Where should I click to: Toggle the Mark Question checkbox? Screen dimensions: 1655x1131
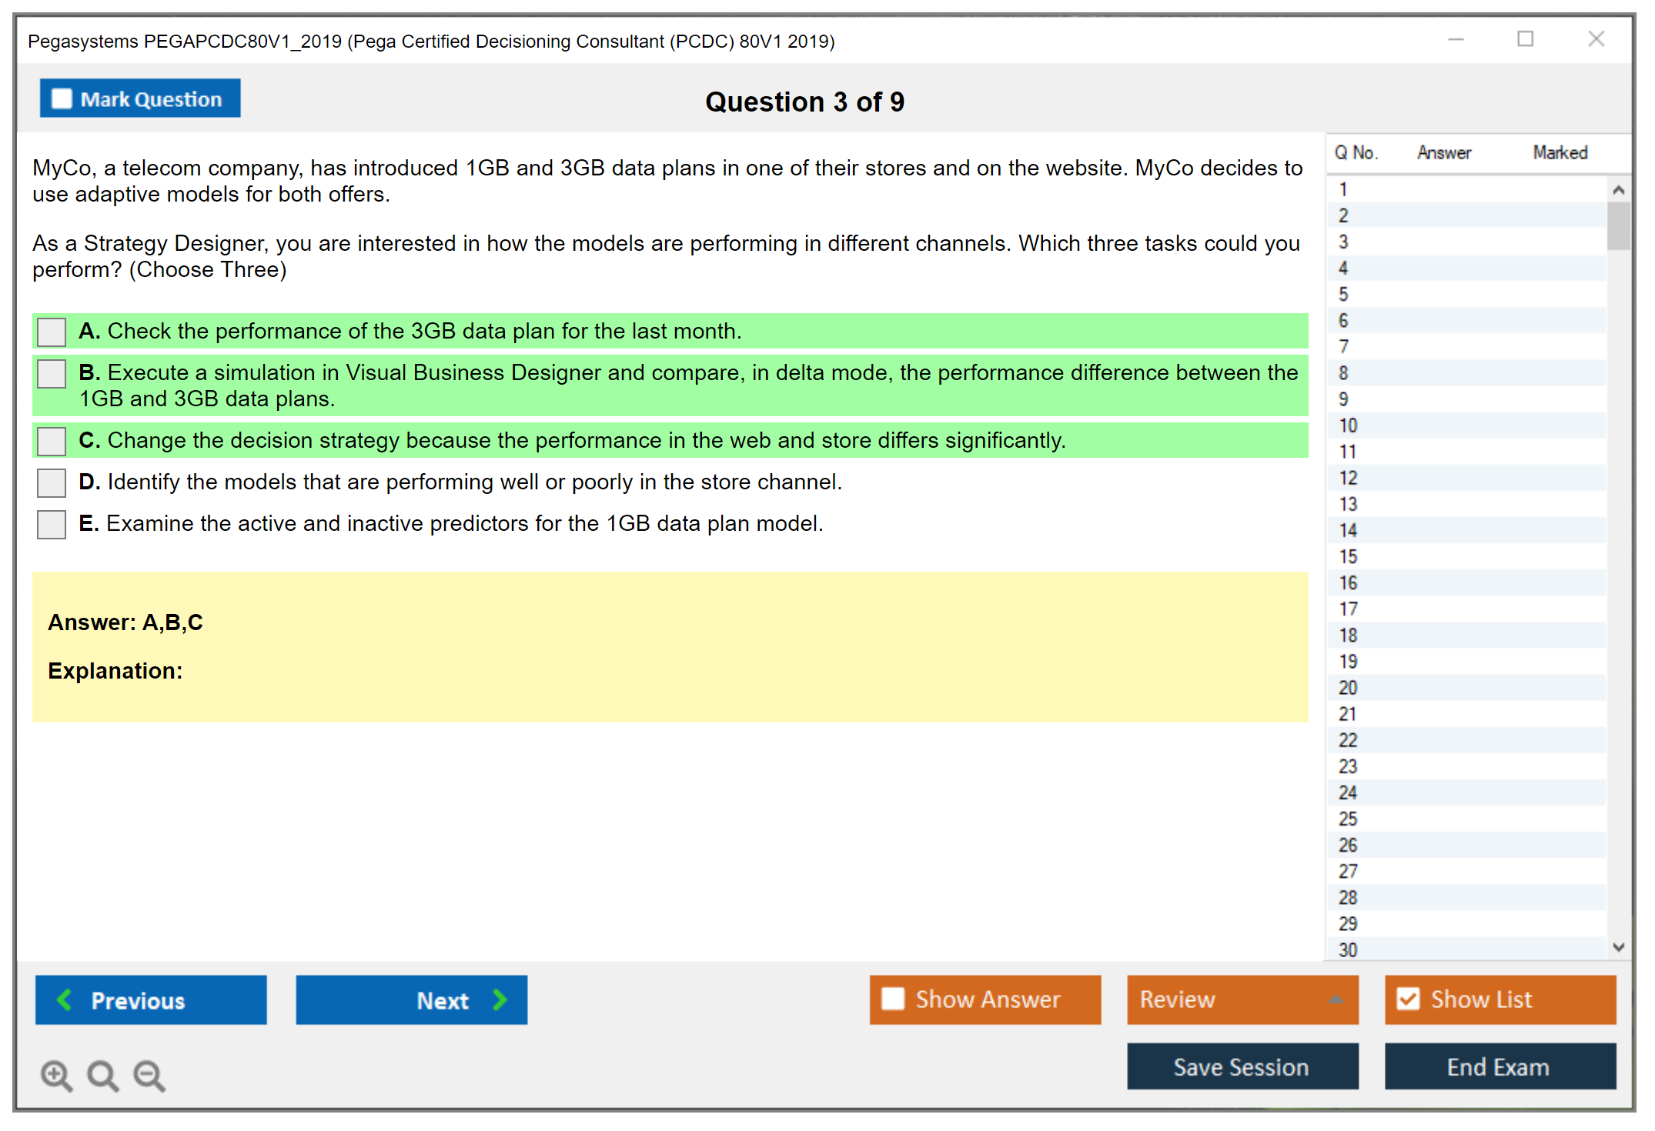click(62, 99)
